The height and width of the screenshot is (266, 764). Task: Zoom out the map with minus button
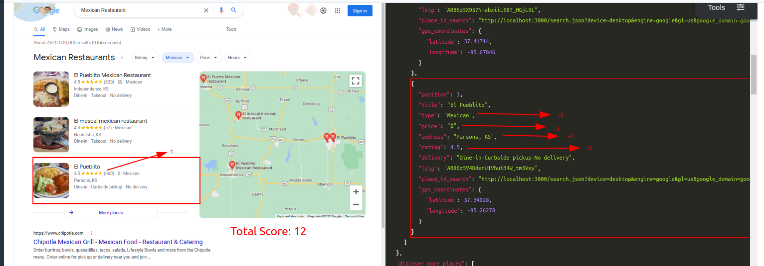(x=356, y=204)
